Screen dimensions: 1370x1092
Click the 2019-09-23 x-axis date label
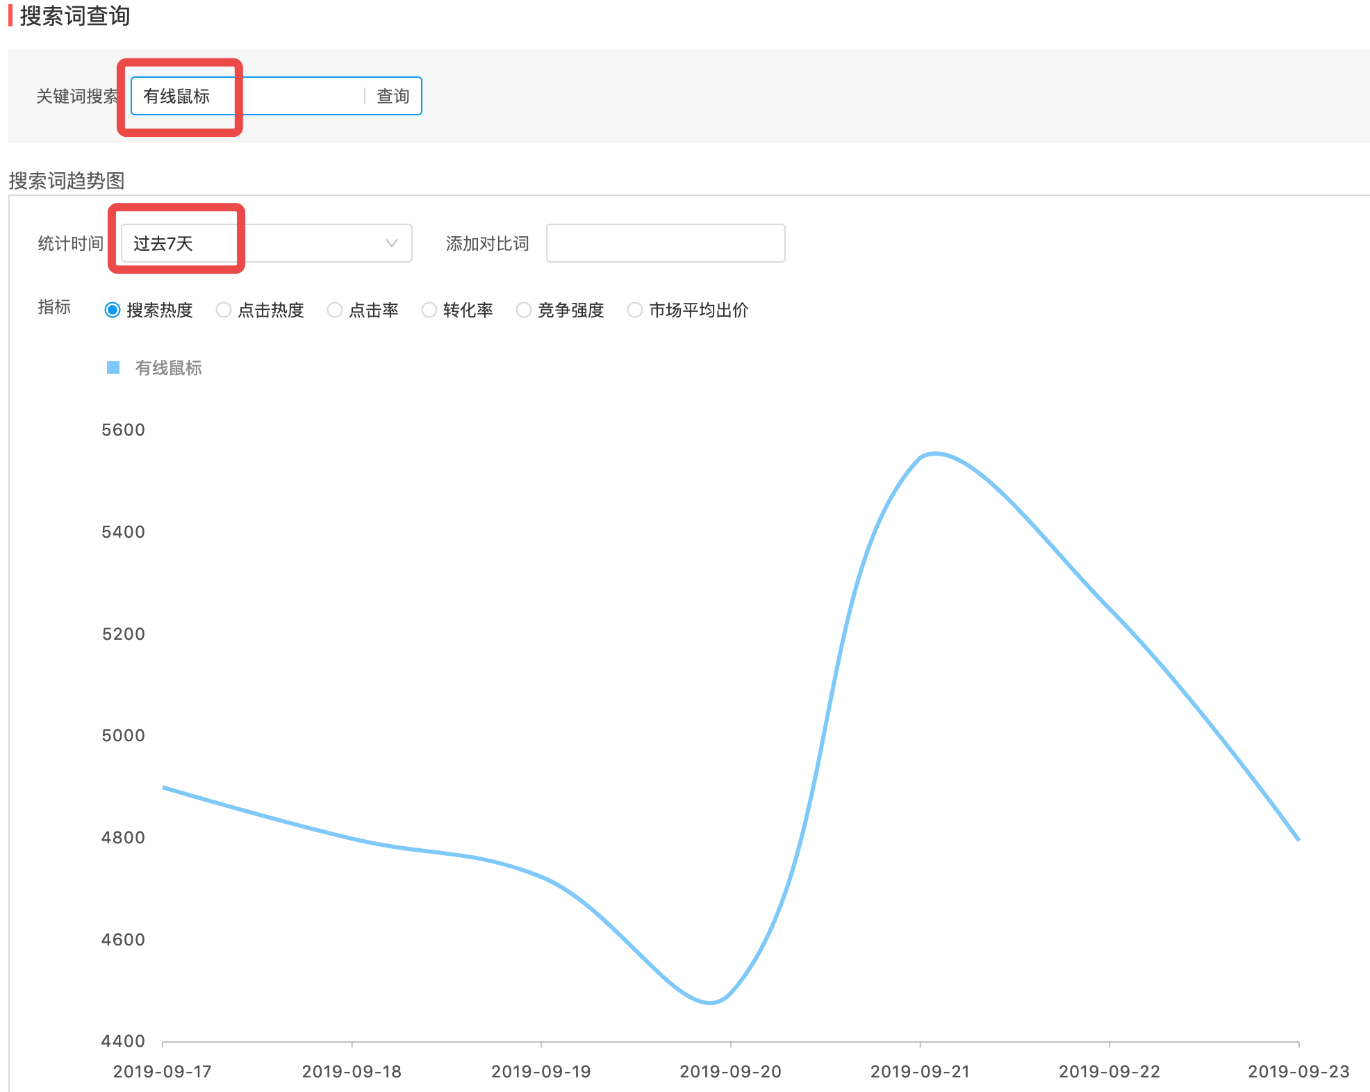coord(1299,1072)
